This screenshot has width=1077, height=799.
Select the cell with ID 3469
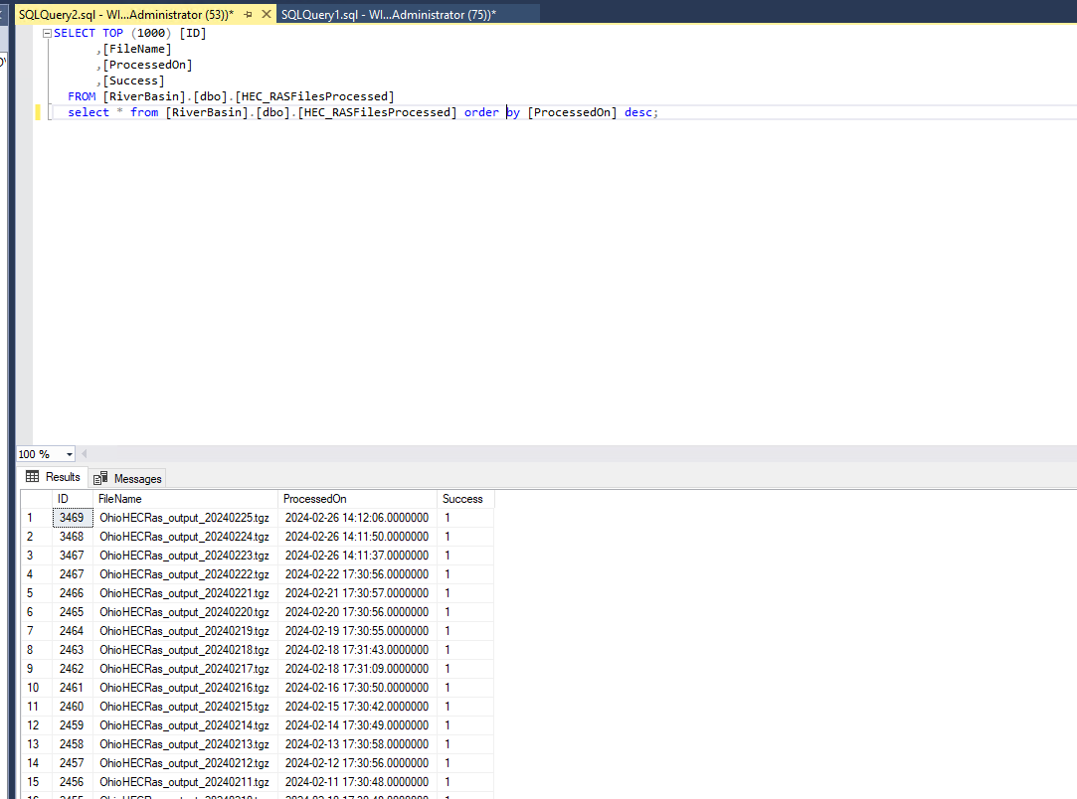[x=73, y=518]
